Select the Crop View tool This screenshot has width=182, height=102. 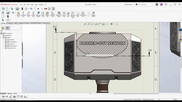pos(68,14)
